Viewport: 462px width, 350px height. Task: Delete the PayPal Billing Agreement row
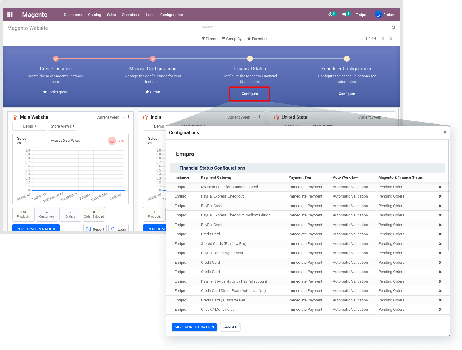(x=440, y=253)
